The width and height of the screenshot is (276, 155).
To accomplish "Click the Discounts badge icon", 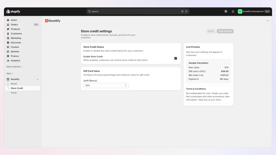I will pyautogui.click(x=8, y=42).
